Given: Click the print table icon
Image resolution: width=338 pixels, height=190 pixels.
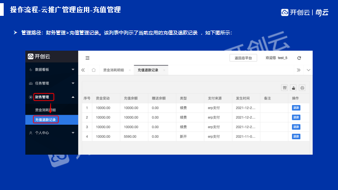Looking at the screenshot, I should [302, 88].
